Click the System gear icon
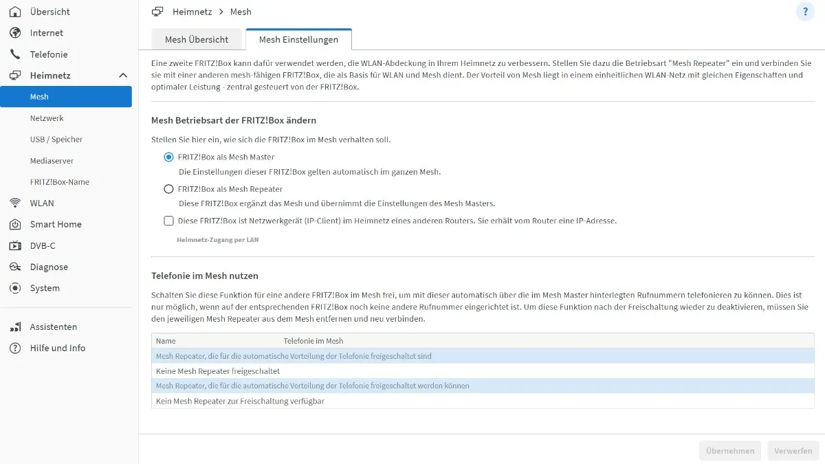Viewport: 825px width, 464px height. (x=15, y=289)
